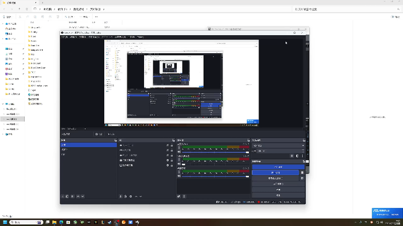The image size is (403, 226).
Task: Remove scene transition with trash icon
Action: [x=297, y=156]
